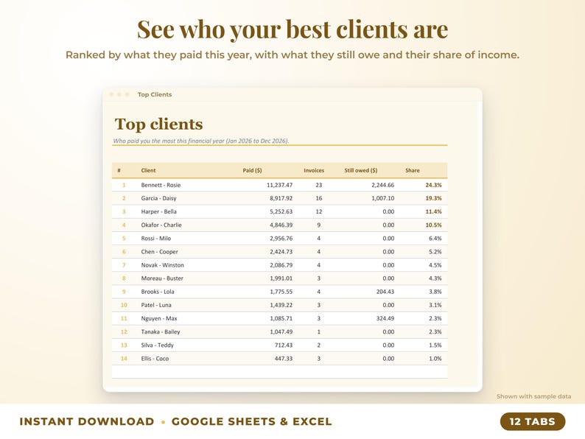Click the financial year subtitle under Top clients
The image size is (585, 439).
coord(200,141)
